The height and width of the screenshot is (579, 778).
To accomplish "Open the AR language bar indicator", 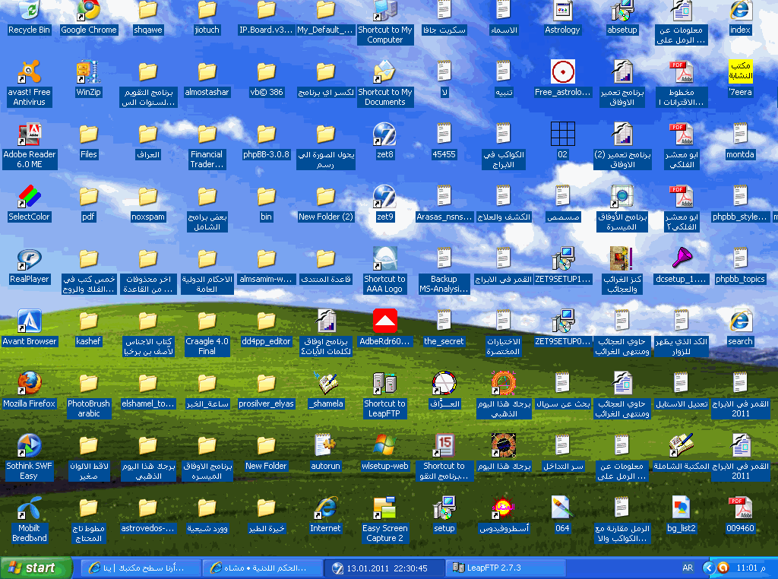I will pos(688,568).
